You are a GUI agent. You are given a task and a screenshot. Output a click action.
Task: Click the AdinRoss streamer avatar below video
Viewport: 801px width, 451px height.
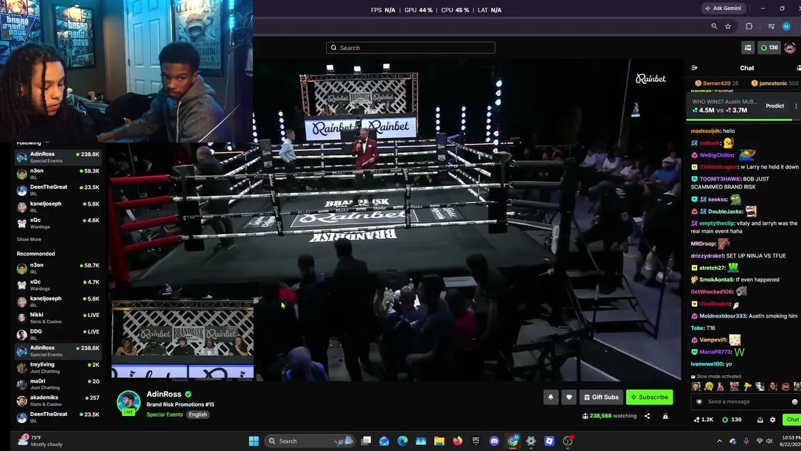point(128,403)
